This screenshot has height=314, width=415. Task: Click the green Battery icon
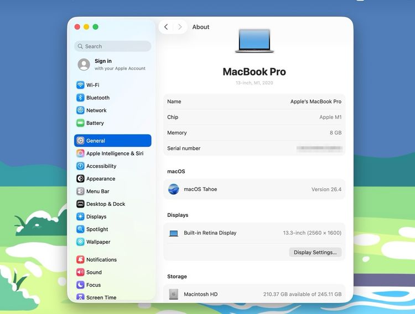pos(80,123)
